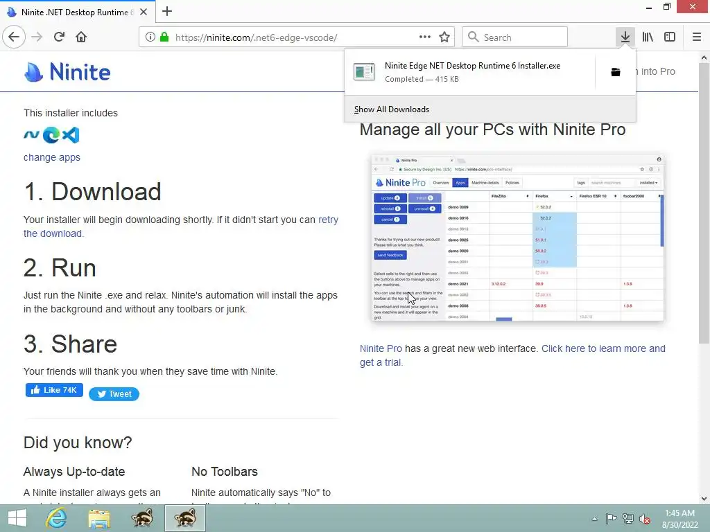The height and width of the screenshot is (532, 710).
Task: Click the Visual Studio Code app icon
Action: tap(71, 135)
